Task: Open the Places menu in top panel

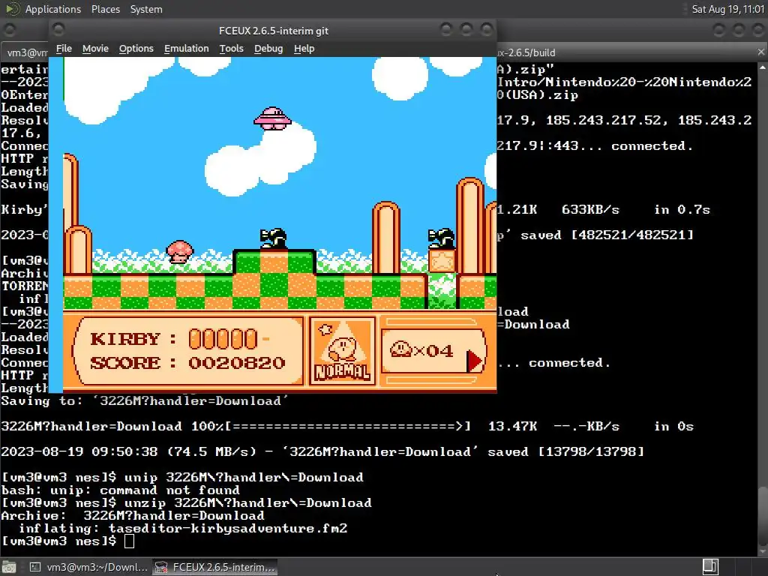Action: pos(105,9)
